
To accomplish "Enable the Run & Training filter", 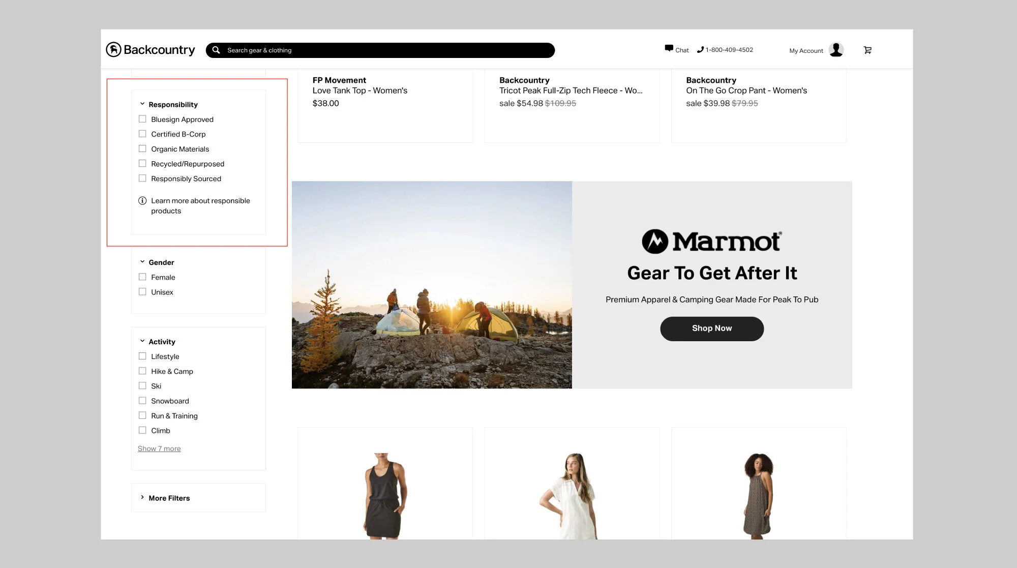I will point(142,415).
